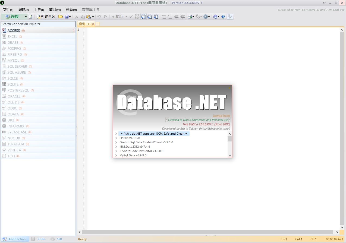Create a new query with 新建查询
The image size is (346, 243).
[x=46, y=17]
